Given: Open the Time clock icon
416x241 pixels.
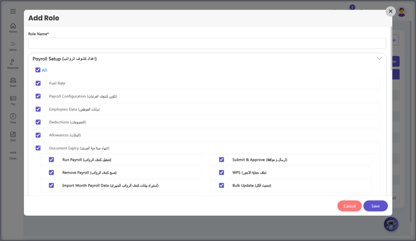Looking at the screenshot, I should [x=13, y=116].
